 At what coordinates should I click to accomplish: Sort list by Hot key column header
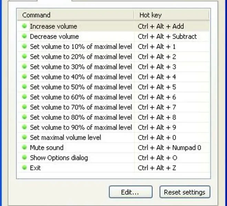click(171, 15)
